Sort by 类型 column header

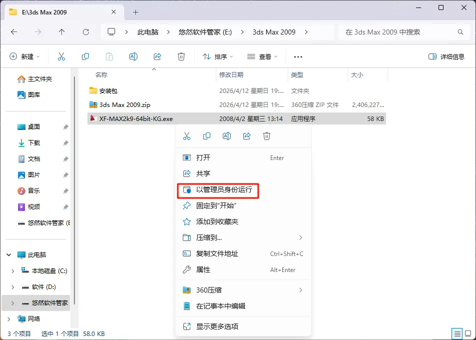coord(297,74)
